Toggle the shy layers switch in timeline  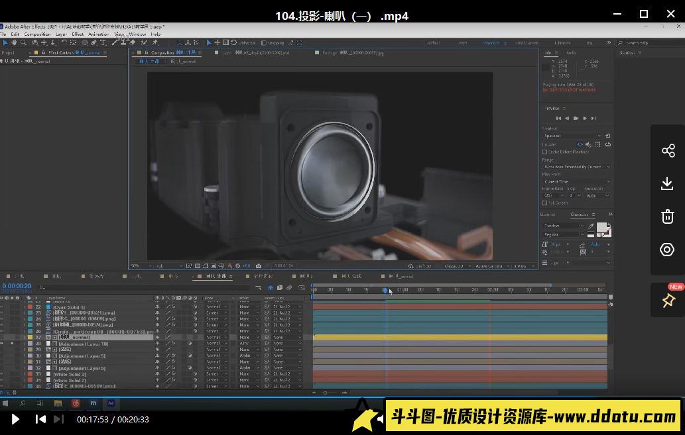[x=271, y=287]
